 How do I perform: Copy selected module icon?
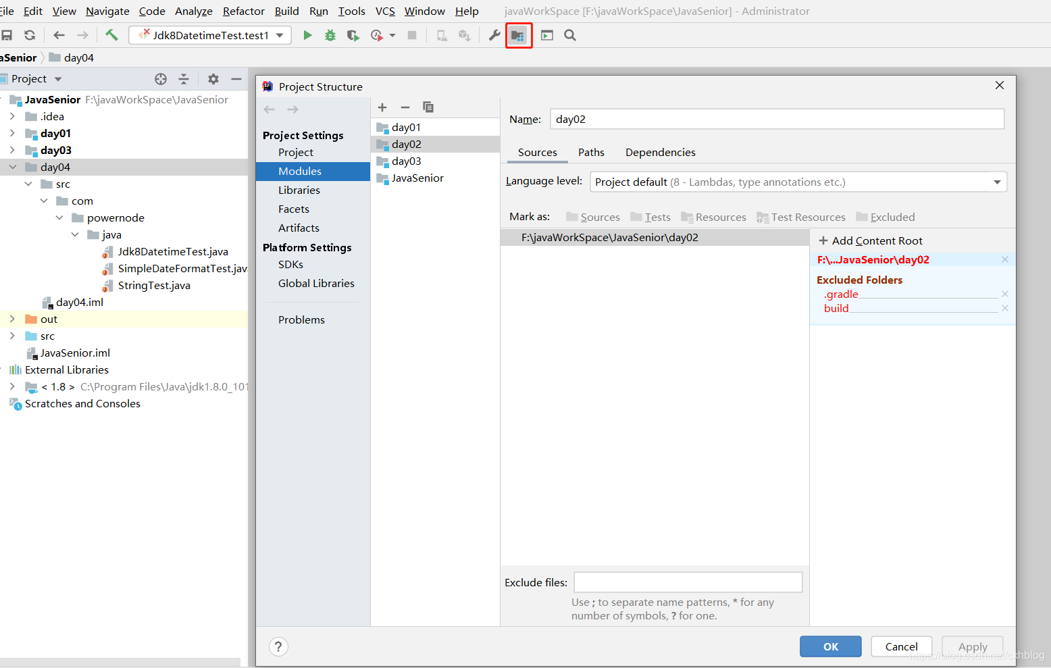(x=428, y=107)
